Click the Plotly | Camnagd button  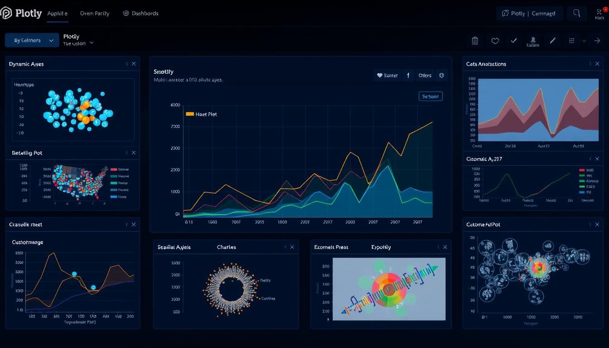tap(529, 14)
